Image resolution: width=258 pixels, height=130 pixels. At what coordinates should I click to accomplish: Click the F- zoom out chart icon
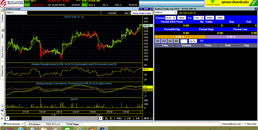[111, 118]
